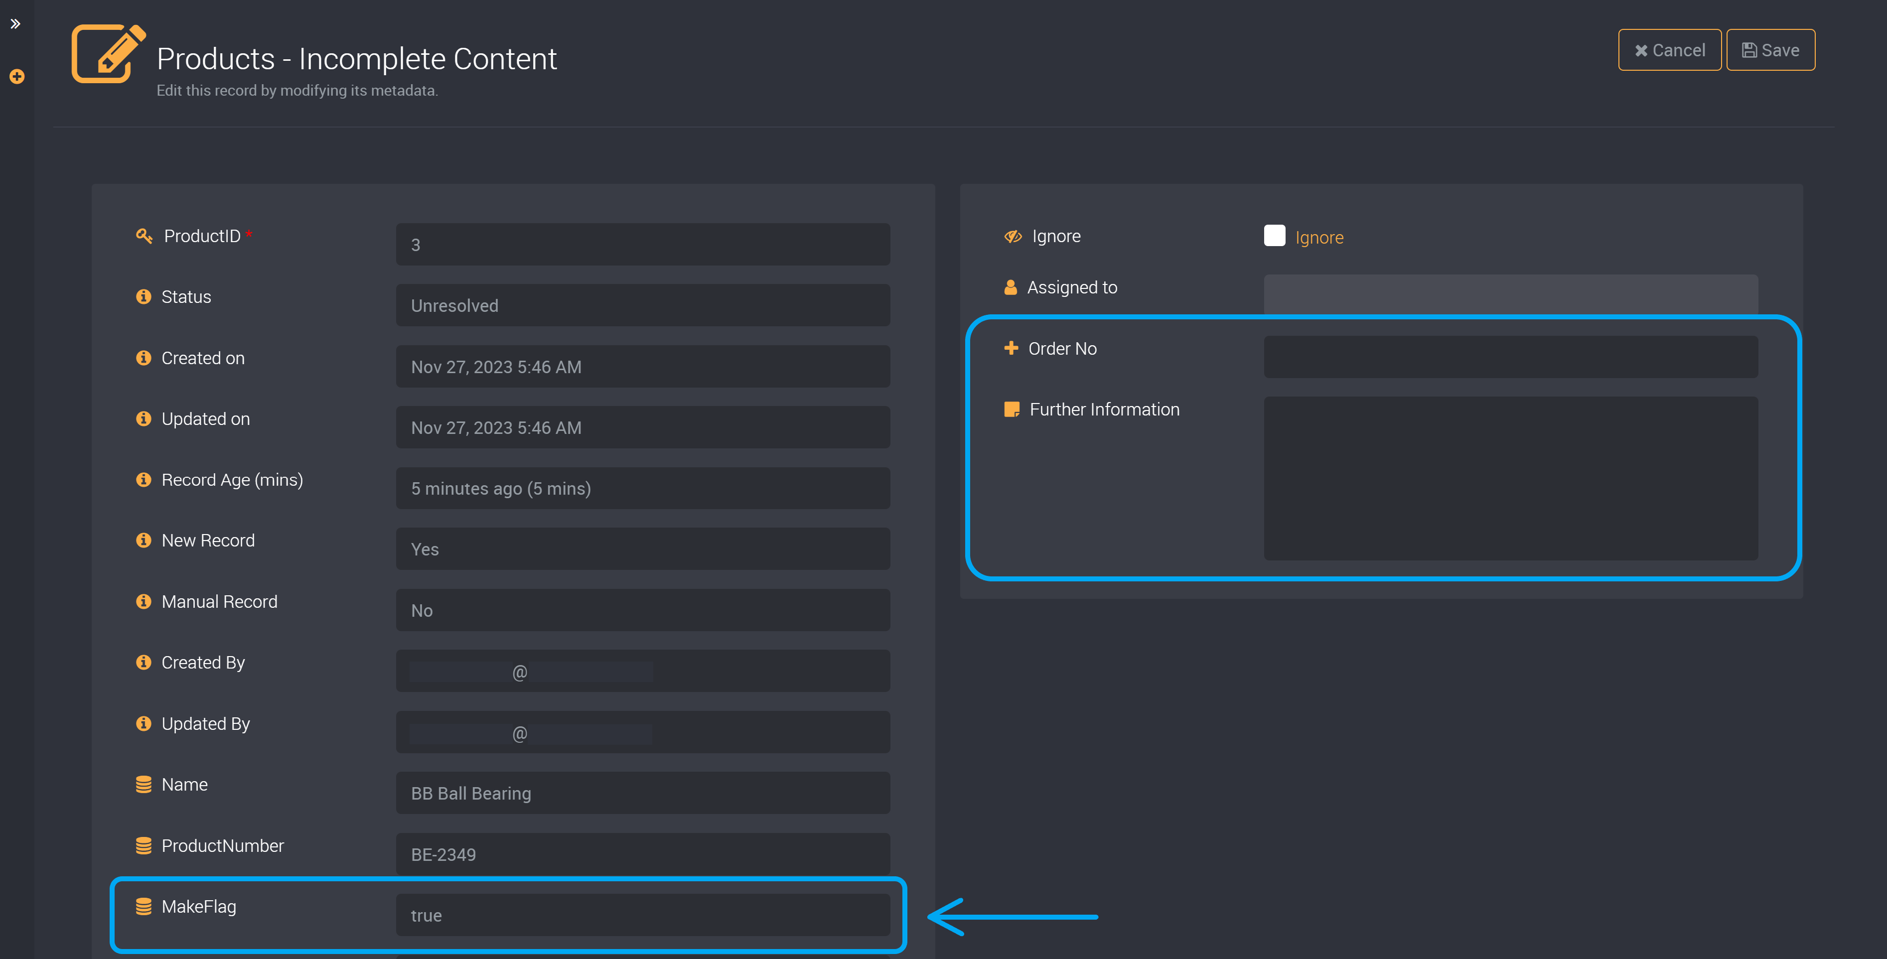The width and height of the screenshot is (1887, 959).
Task: Tick the Ignore checkbox
Action: 1275,236
